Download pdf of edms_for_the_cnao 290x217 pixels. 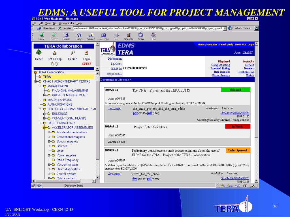point(149,179)
